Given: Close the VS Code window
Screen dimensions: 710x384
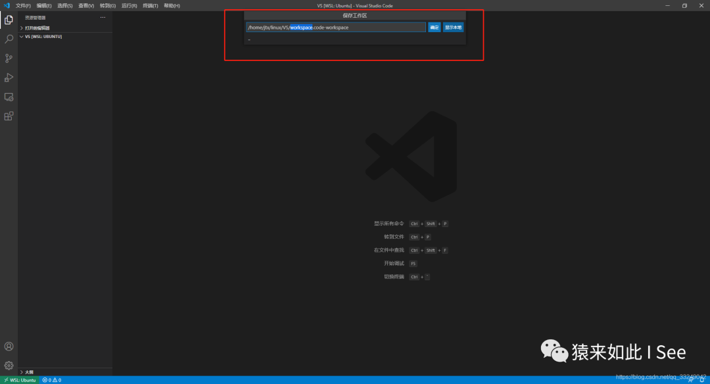Looking at the screenshot, I should [701, 5].
